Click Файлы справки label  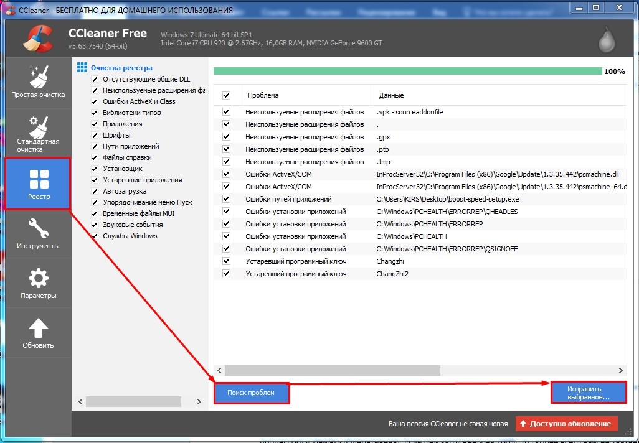tap(127, 157)
